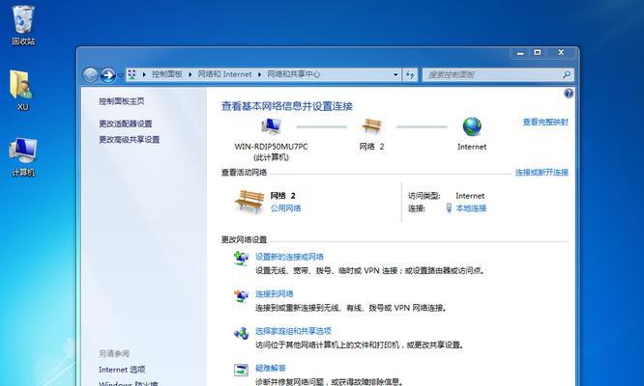Expand arrow after 控制面板 breadcrumb
This screenshot has width=644, height=386.
point(190,74)
